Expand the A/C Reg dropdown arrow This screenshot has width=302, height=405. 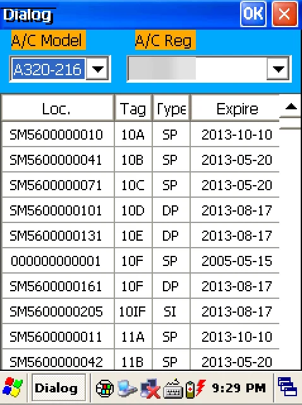[x=278, y=69]
